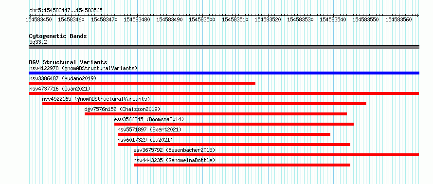433x184 pixels.
Task: Click ruler position 154583500
Action: 202,19
